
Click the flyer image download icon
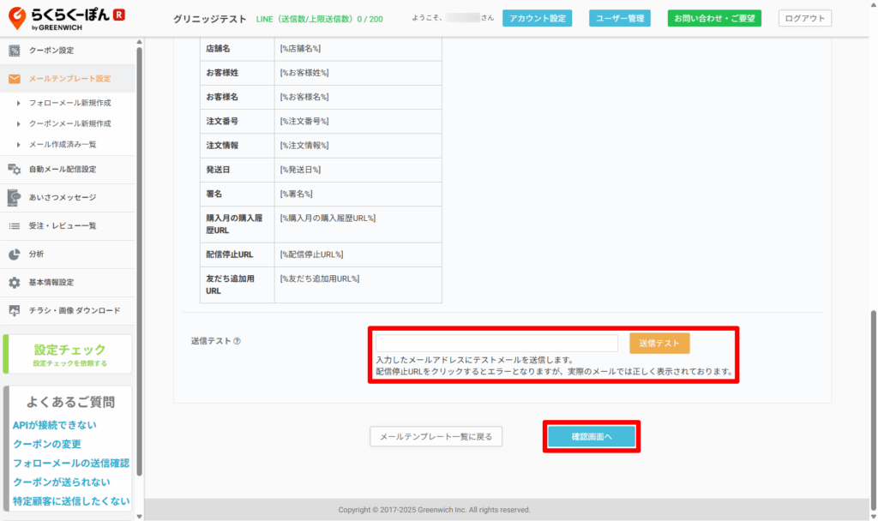(14, 311)
